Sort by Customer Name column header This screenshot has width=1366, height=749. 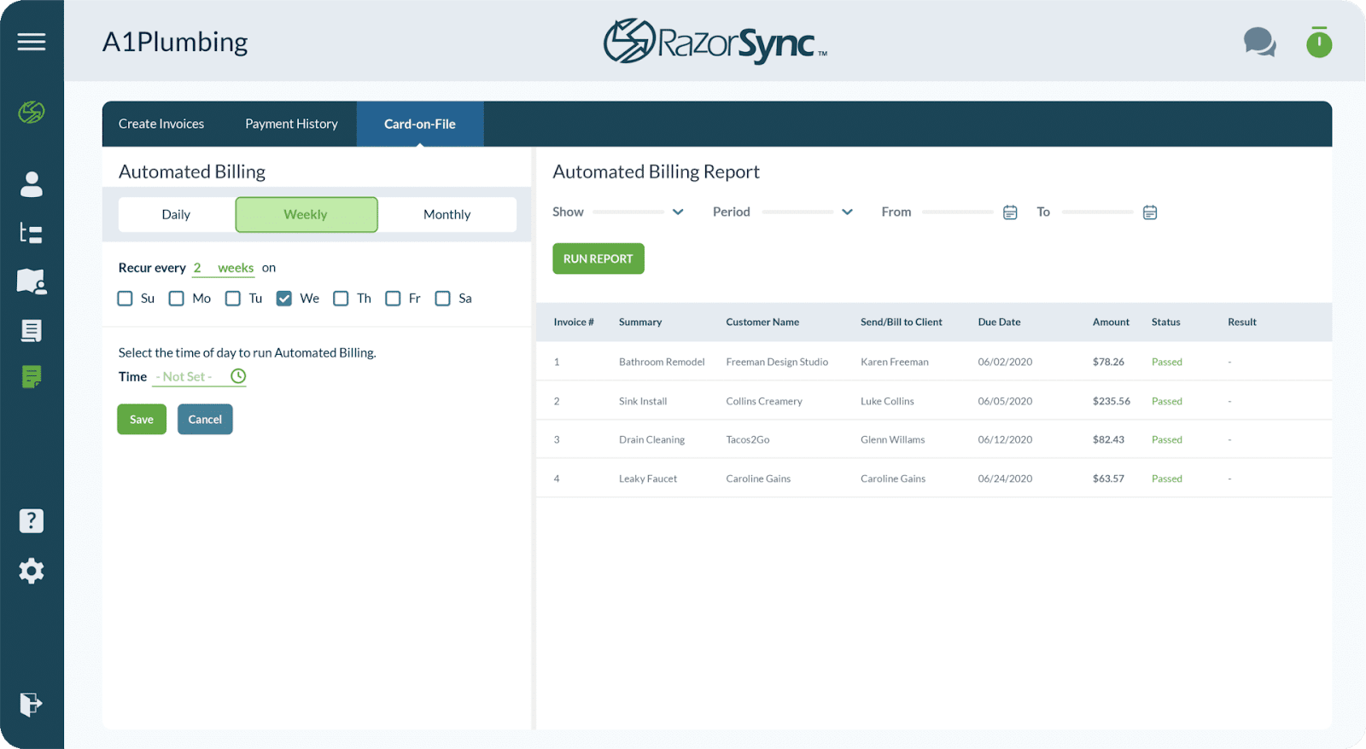762,322
